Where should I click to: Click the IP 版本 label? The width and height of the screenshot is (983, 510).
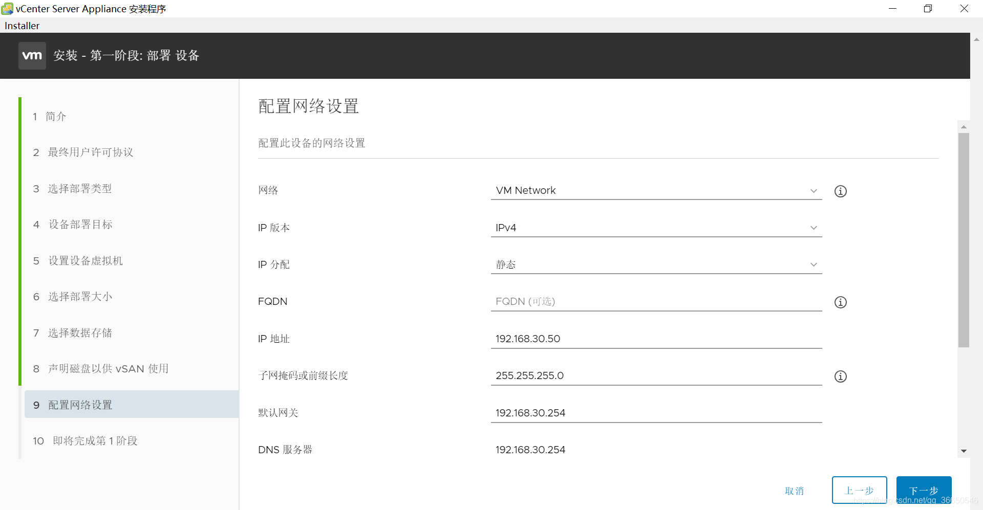(274, 228)
